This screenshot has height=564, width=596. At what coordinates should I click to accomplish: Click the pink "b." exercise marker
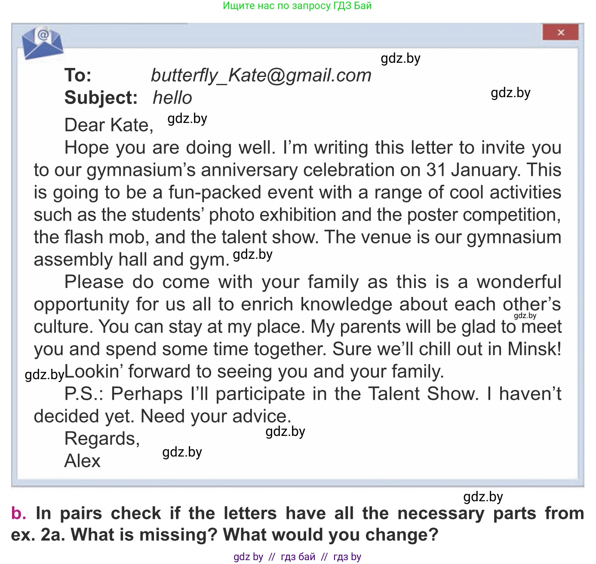point(18,513)
